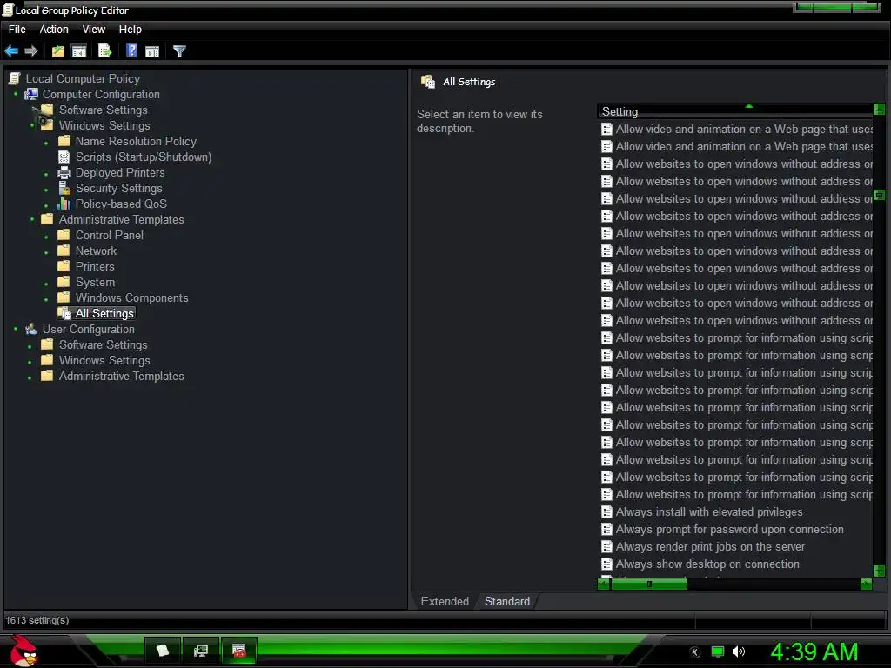Open the View menu
The height and width of the screenshot is (668, 891).
point(94,30)
